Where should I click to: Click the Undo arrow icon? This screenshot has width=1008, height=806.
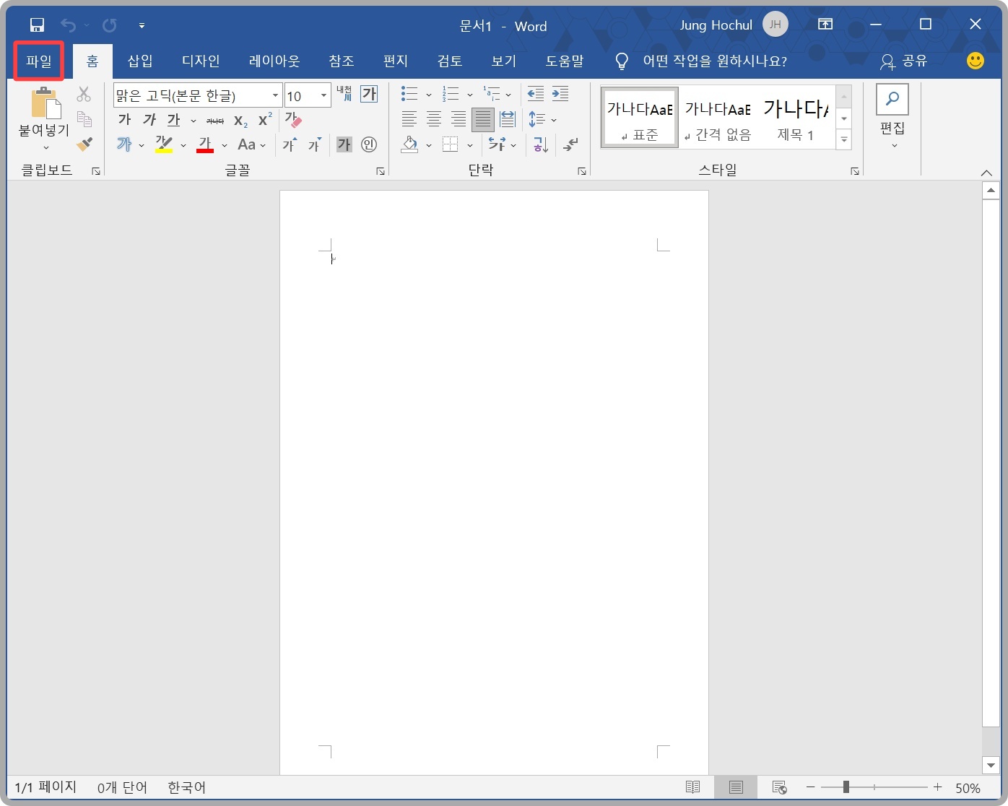coord(68,25)
